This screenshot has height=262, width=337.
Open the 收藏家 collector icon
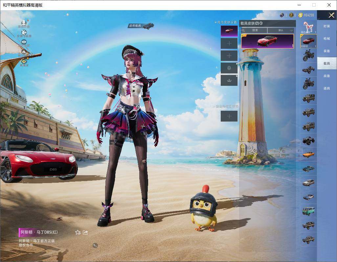pyautogui.click(x=24, y=61)
